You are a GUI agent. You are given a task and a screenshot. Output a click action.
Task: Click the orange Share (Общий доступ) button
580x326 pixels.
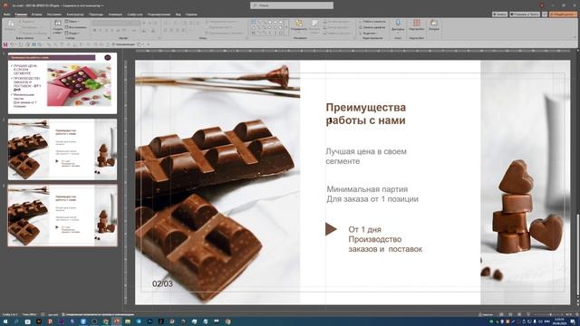pos(563,14)
